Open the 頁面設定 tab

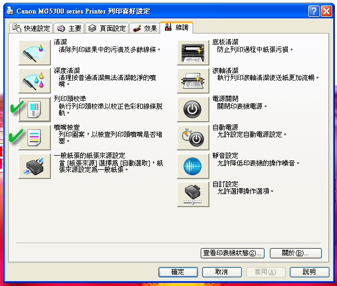[x=107, y=28]
